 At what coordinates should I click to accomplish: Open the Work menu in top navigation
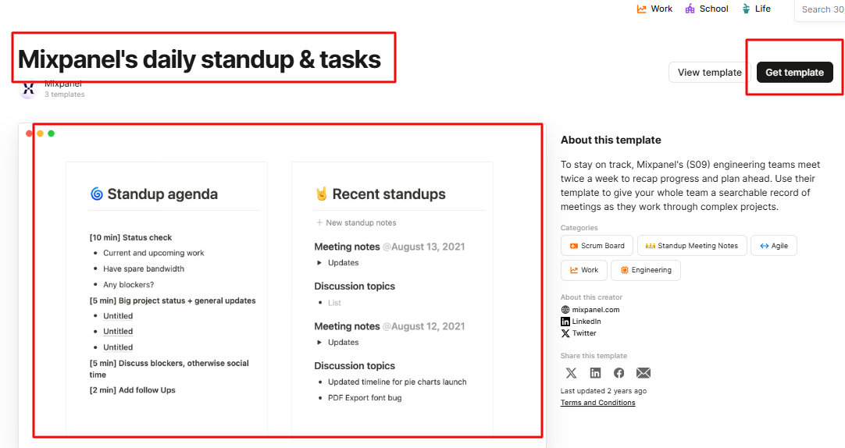(654, 9)
